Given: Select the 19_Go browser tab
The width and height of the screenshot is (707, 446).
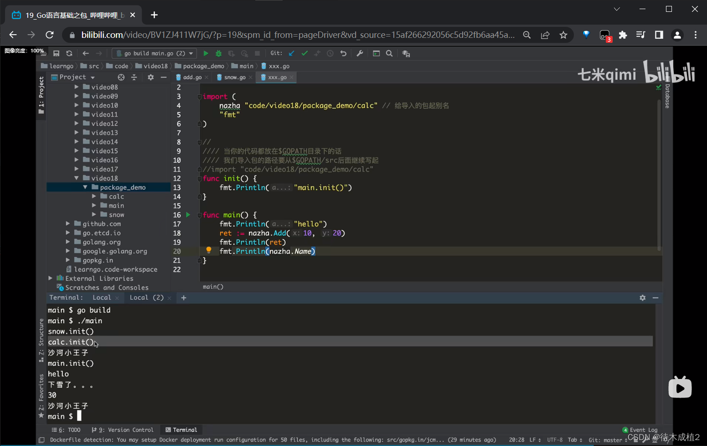Looking at the screenshot, I should (x=73, y=15).
